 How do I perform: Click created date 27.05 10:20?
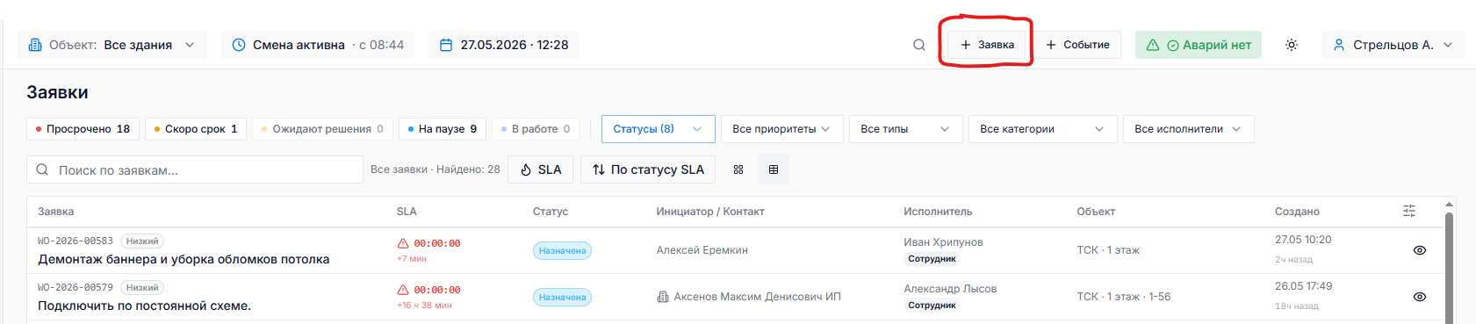[x=1303, y=240]
